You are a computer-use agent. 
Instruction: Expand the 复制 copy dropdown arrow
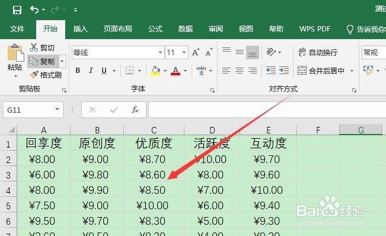62,61
